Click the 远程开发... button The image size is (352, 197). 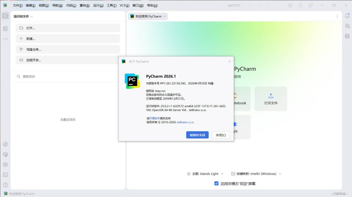68,60
